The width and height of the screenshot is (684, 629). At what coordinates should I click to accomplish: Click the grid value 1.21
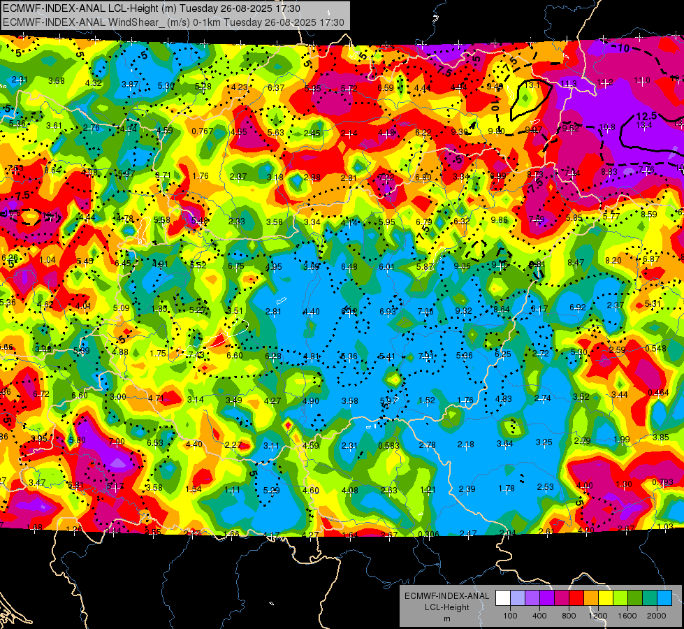(428, 490)
